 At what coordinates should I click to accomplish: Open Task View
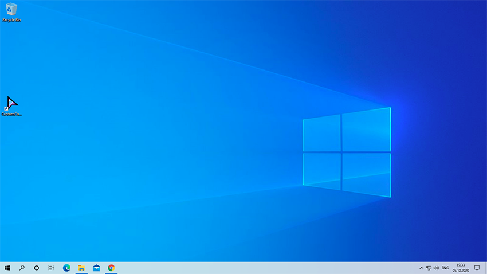51,268
